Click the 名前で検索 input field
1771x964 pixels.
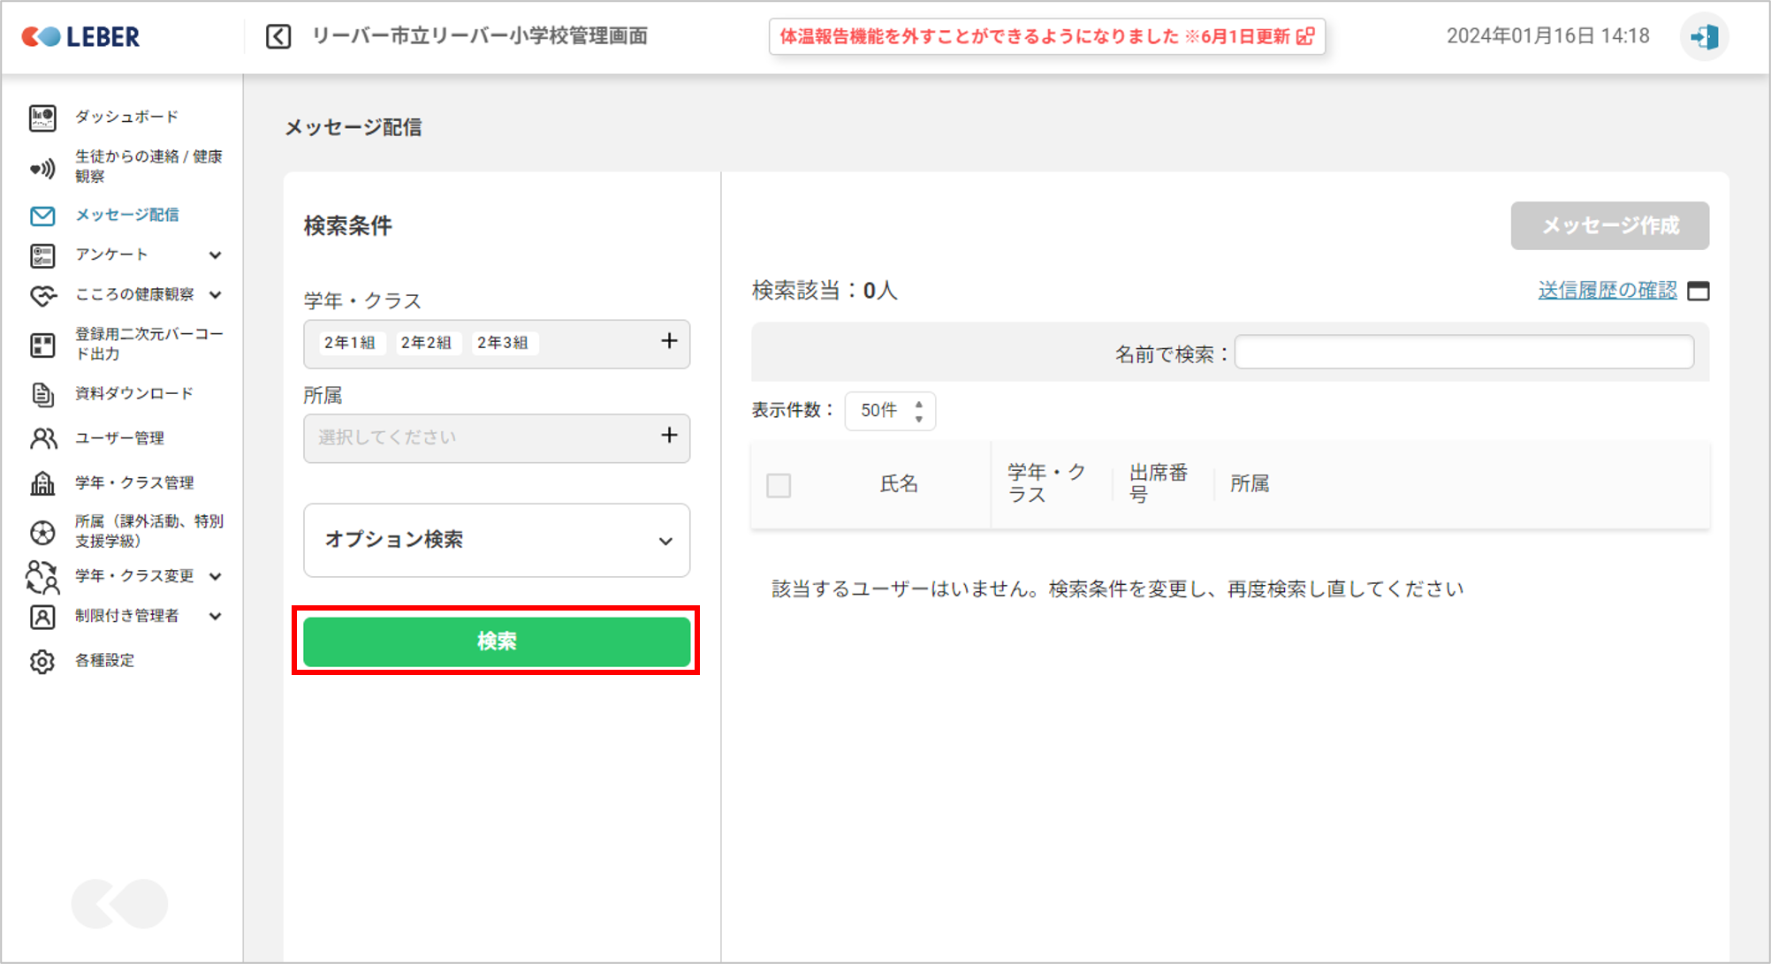tap(1463, 353)
